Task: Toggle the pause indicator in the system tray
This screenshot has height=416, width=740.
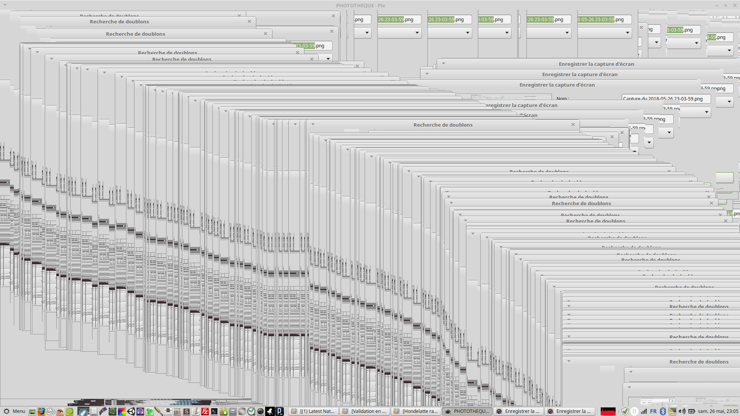Action: pos(634,411)
